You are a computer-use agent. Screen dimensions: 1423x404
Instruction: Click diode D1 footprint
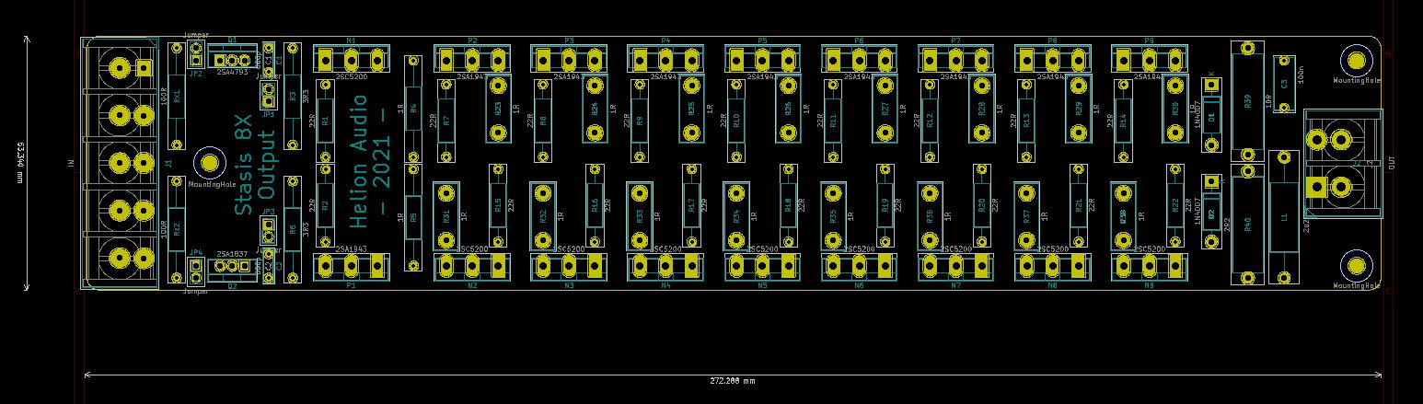(x=1211, y=117)
